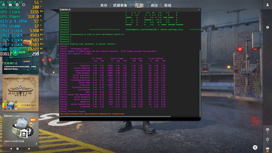Screen dimensions: 272x153
Task: Show the next featured item with the right arrow
Action: point(29,149)
